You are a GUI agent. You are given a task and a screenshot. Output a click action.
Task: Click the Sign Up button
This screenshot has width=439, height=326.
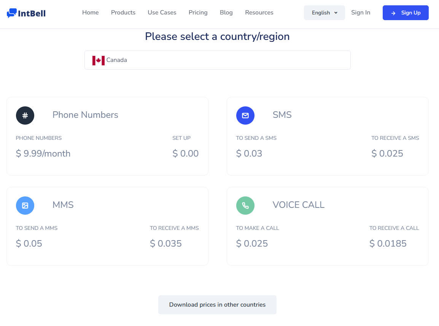tap(406, 13)
